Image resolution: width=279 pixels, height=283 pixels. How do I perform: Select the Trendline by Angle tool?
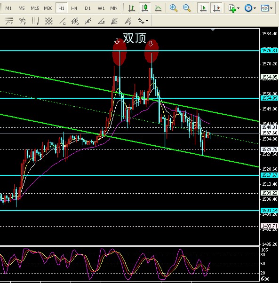coord(101,21)
